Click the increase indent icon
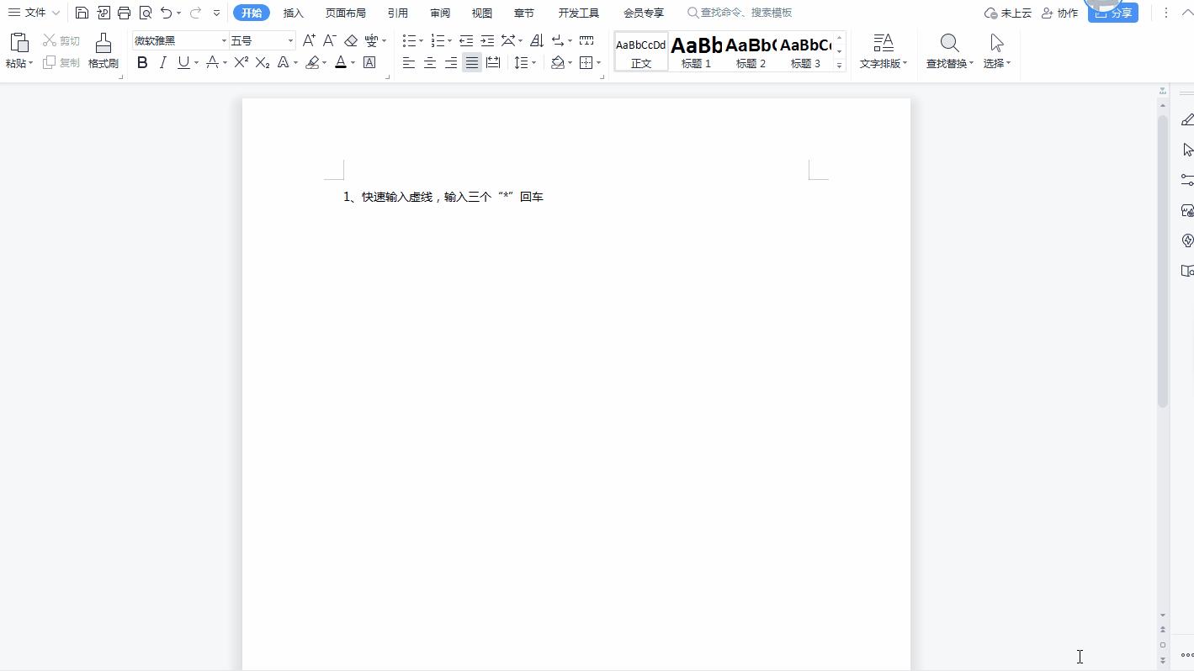Viewport: 1194px width, 671px height. tap(487, 40)
